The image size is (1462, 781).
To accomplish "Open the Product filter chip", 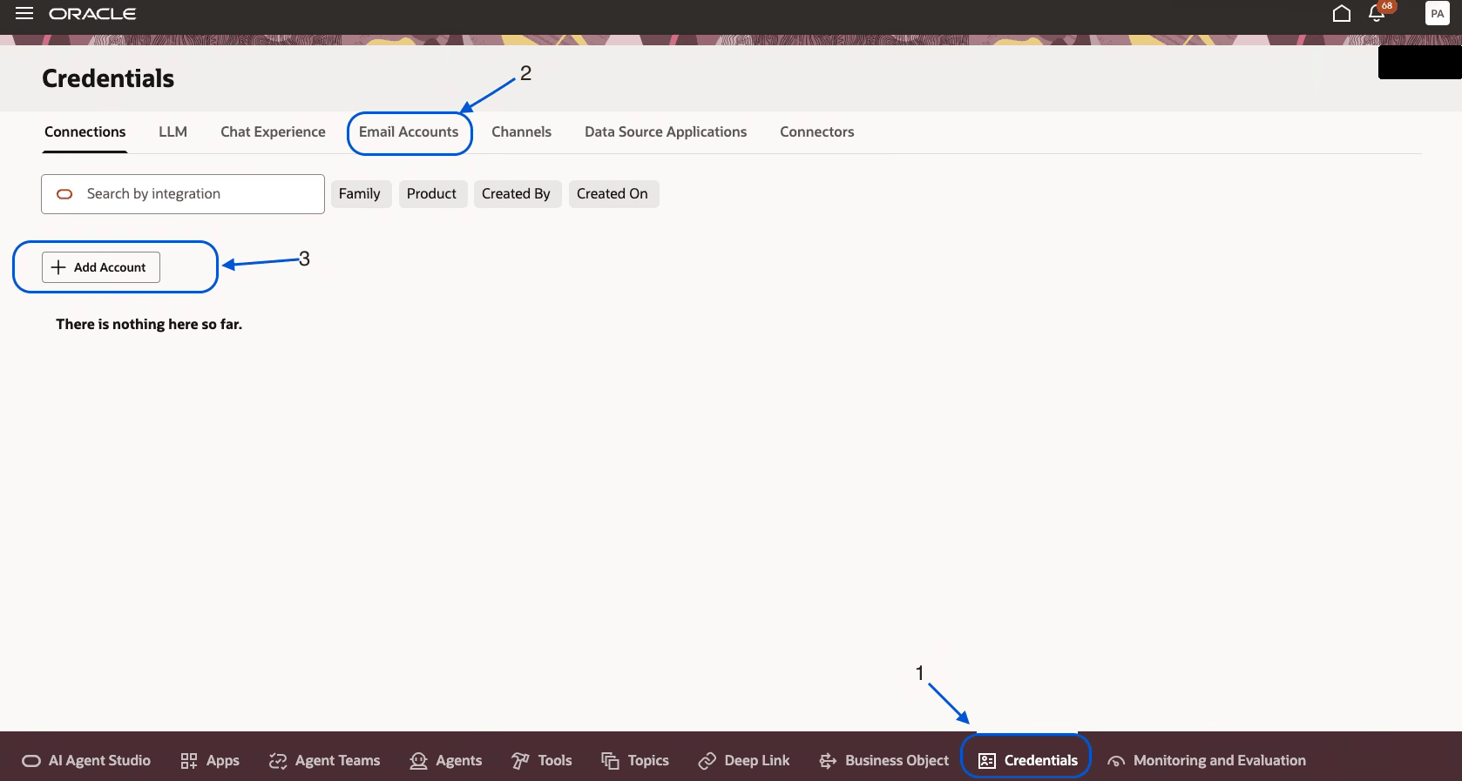I will tap(433, 194).
